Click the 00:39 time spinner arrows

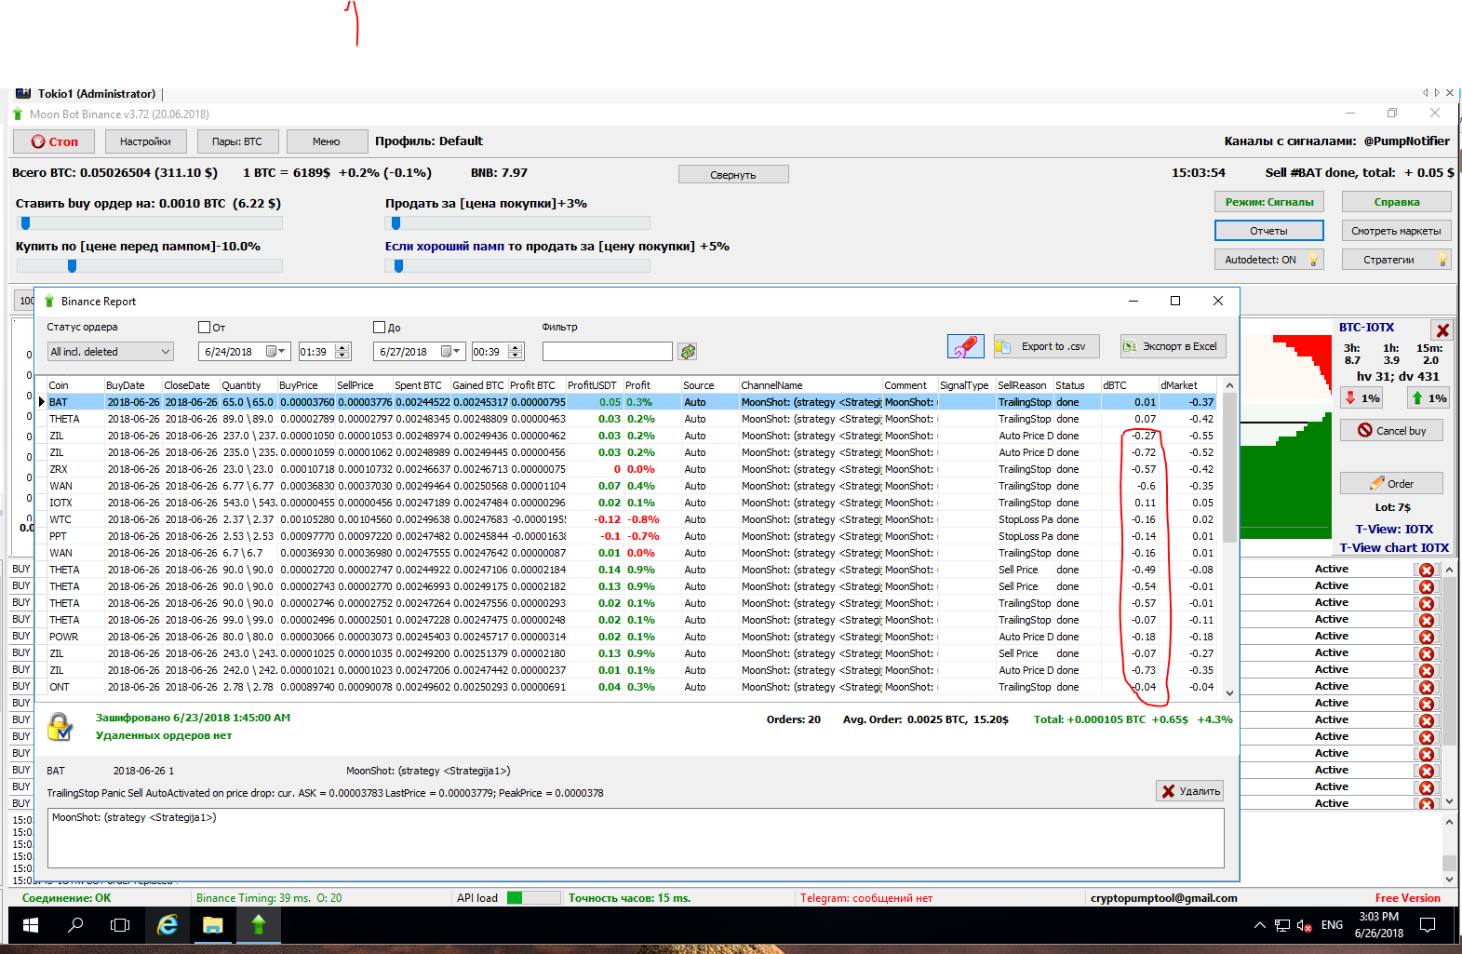[516, 352]
